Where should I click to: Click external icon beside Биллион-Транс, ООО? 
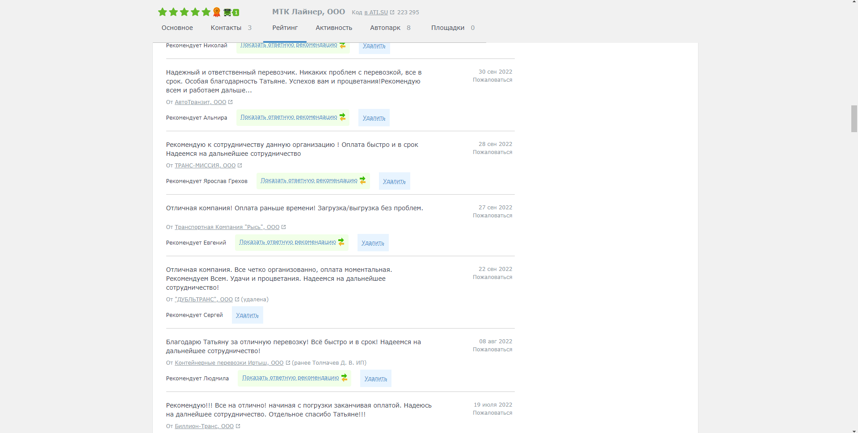click(x=238, y=426)
